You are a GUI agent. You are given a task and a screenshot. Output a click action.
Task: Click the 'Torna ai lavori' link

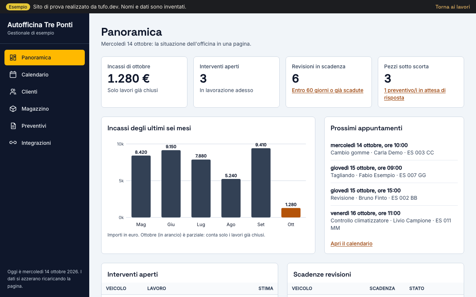point(453,7)
